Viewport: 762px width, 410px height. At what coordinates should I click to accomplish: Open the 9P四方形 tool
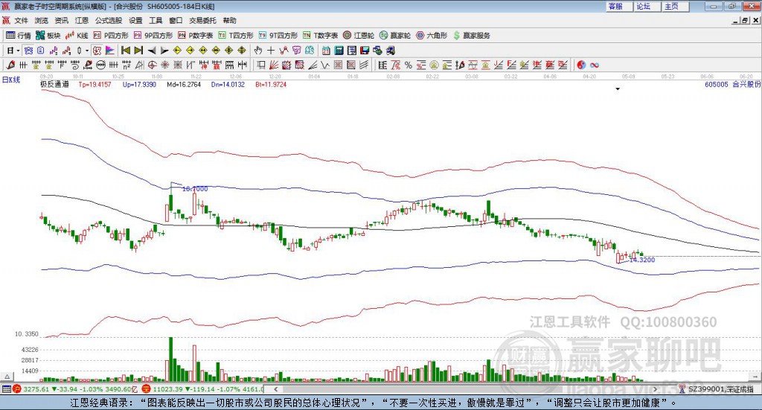153,36
